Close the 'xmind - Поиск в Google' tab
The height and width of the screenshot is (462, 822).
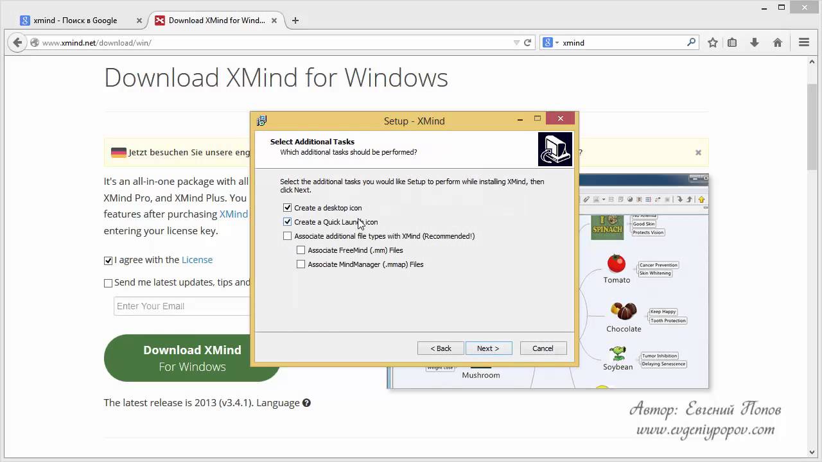click(139, 21)
